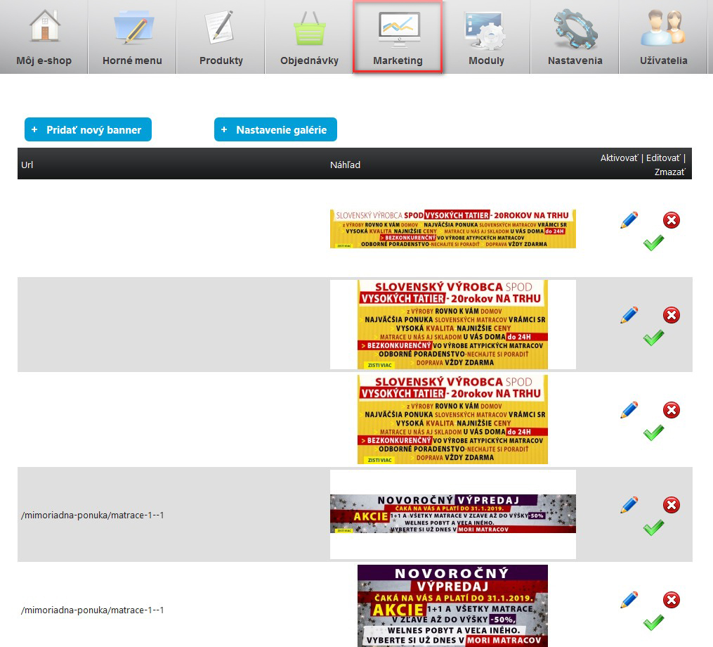Delete the first banner with red X icon
The height and width of the screenshot is (647, 713).
[x=672, y=221]
